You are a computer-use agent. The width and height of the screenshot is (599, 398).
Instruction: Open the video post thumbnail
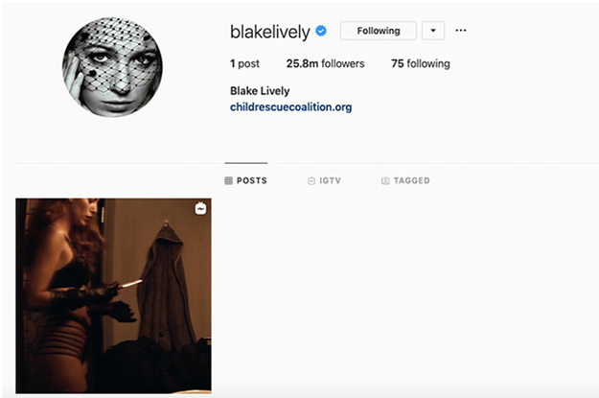click(113, 296)
